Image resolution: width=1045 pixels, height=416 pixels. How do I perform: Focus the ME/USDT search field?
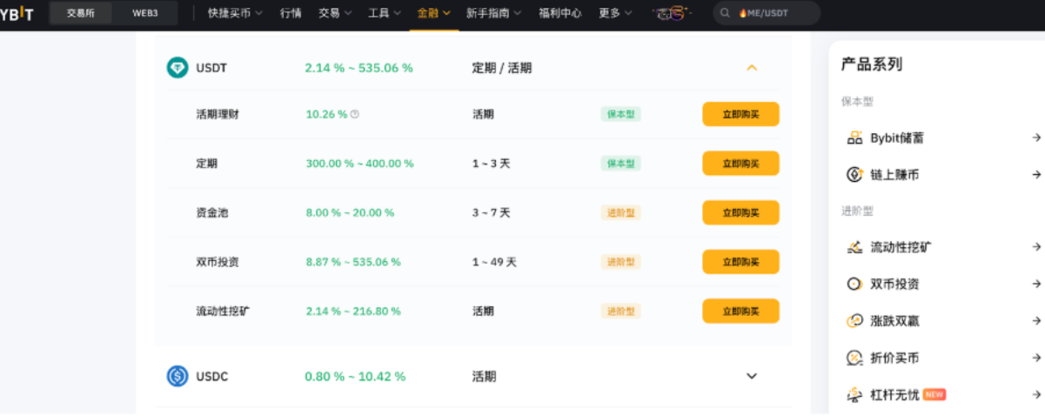[767, 13]
